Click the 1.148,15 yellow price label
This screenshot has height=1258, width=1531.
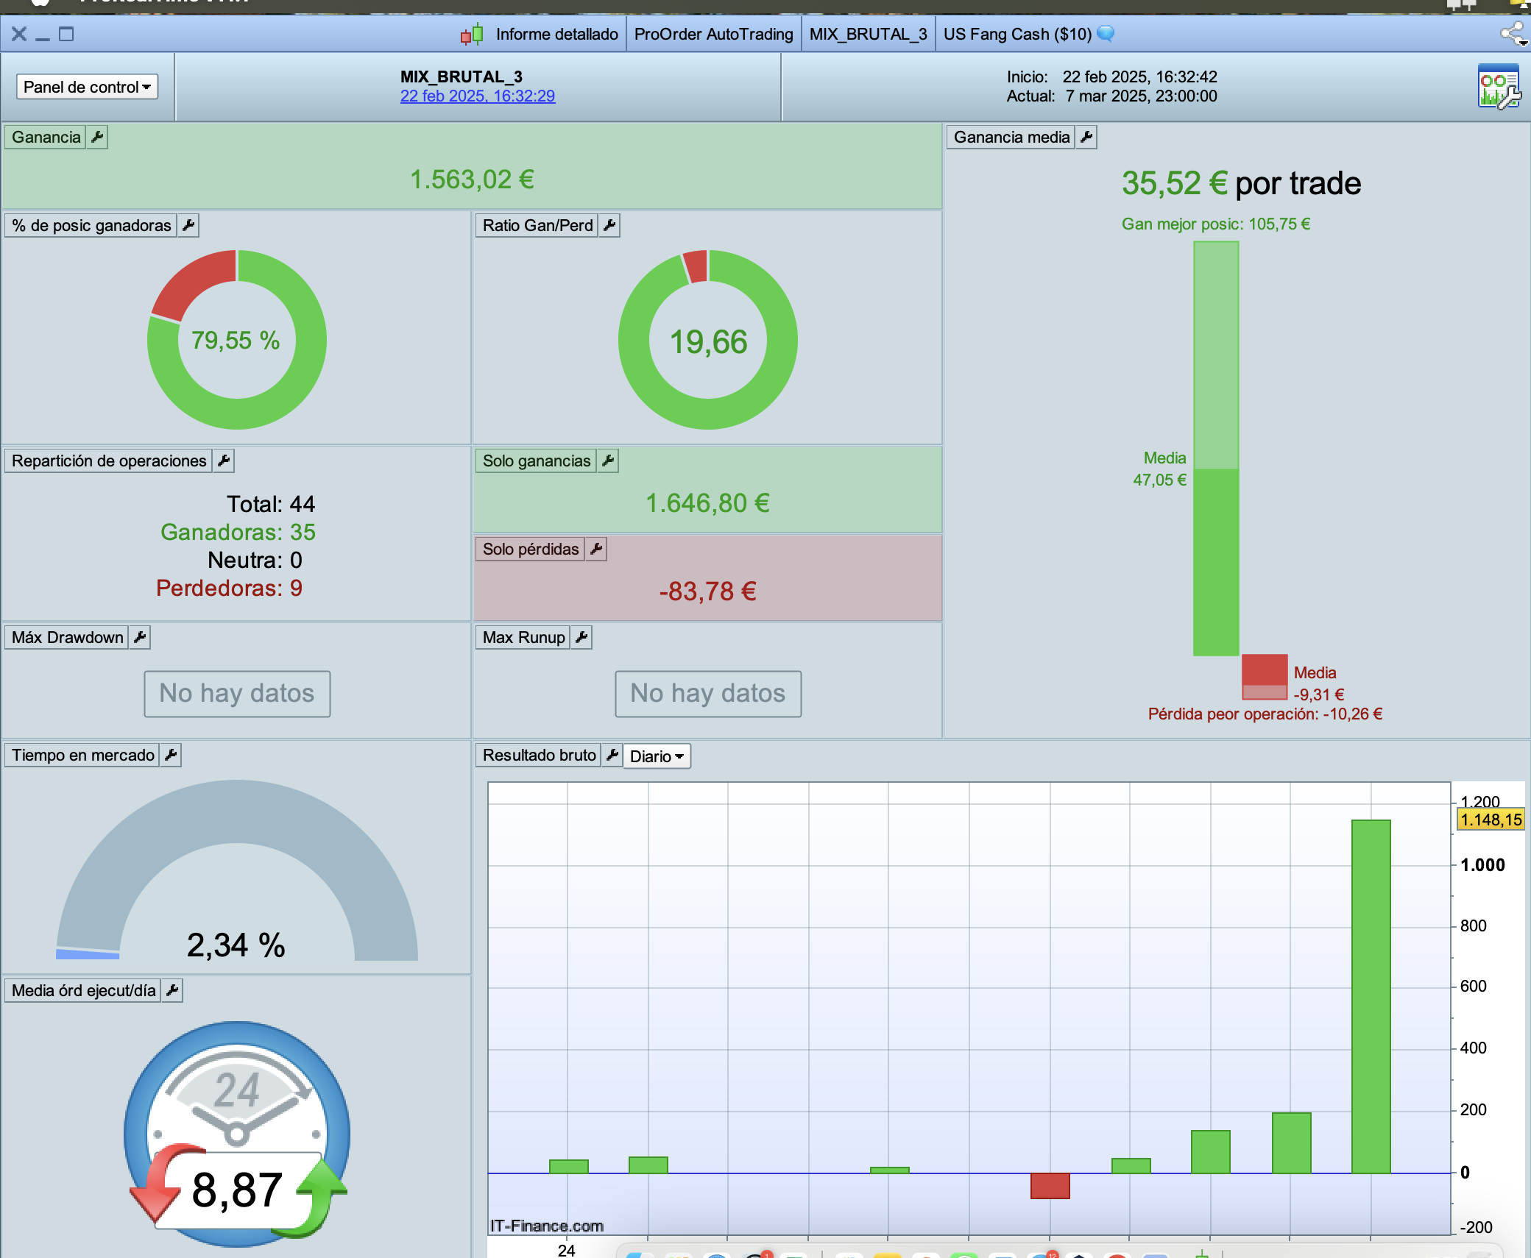pyautogui.click(x=1491, y=820)
